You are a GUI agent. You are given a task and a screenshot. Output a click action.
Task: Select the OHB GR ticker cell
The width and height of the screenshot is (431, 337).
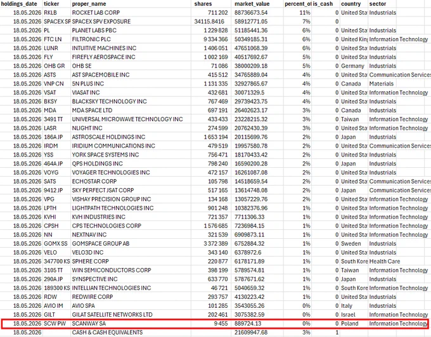point(57,66)
